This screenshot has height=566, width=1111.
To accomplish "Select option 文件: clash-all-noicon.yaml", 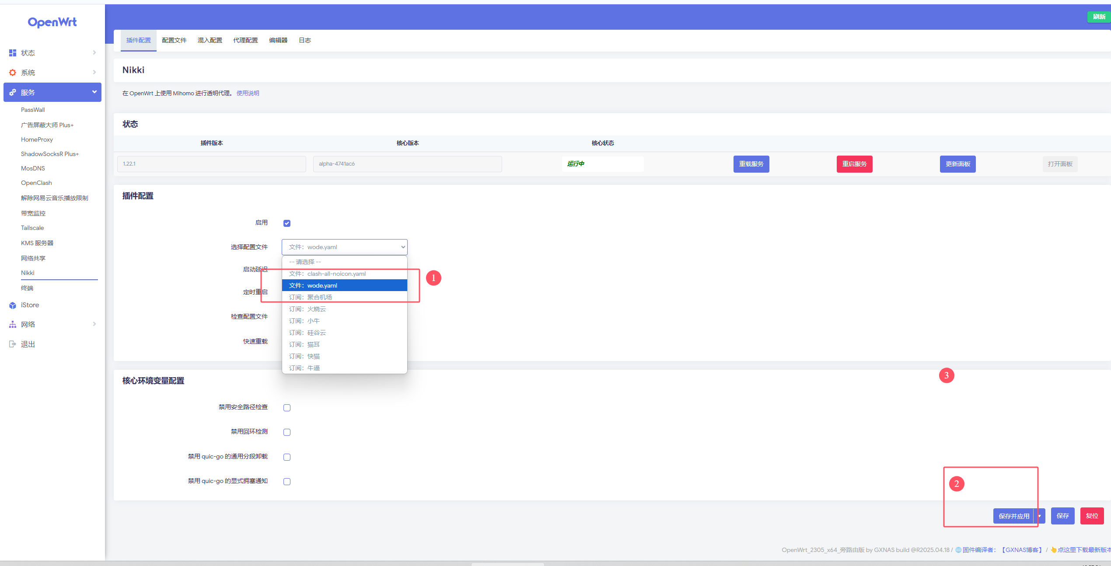I will [x=345, y=274].
